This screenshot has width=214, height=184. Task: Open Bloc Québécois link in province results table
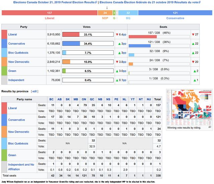18,143
